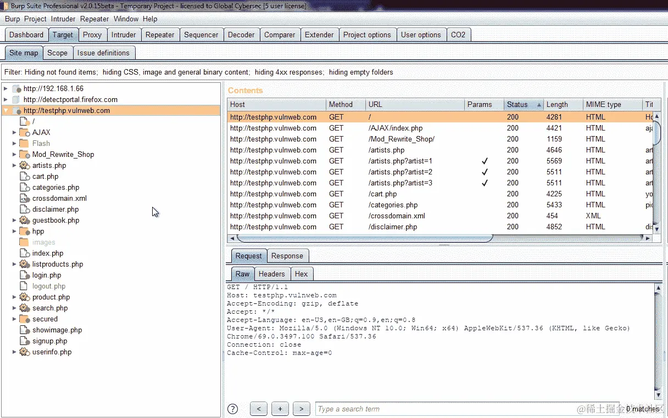Click the 192.168.1.66 host icon
Image resolution: width=668 pixels, height=418 pixels.
coord(16,88)
